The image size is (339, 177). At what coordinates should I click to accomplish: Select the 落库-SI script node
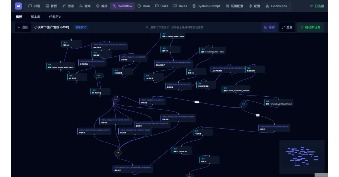pos(209,160)
